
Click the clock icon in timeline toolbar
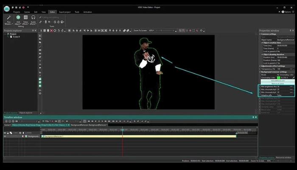coord(84,121)
